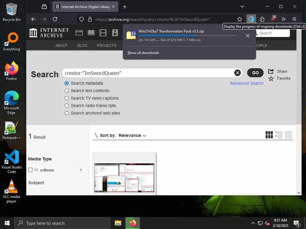Open uBlock Origin extension icon
The width and height of the screenshot is (306, 229).
273,19
